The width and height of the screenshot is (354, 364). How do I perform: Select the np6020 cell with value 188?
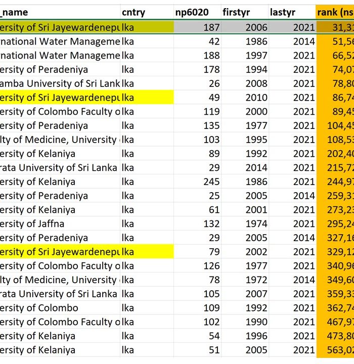point(198,56)
